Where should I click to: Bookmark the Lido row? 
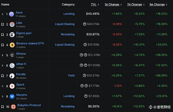[2, 24]
